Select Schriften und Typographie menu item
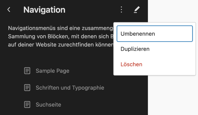This screenshot has height=115, width=198. pyautogui.click(x=70, y=88)
